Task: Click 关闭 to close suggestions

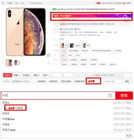Action: tap(128, 136)
